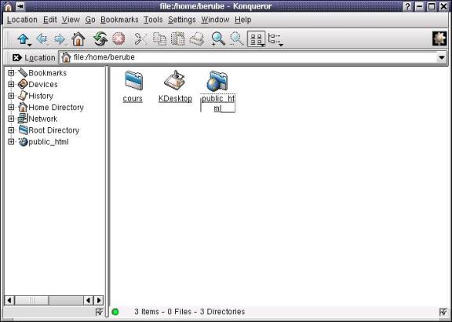This screenshot has height=322, width=452.
Task: Switch to tree view mode
Action: [275, 39]
